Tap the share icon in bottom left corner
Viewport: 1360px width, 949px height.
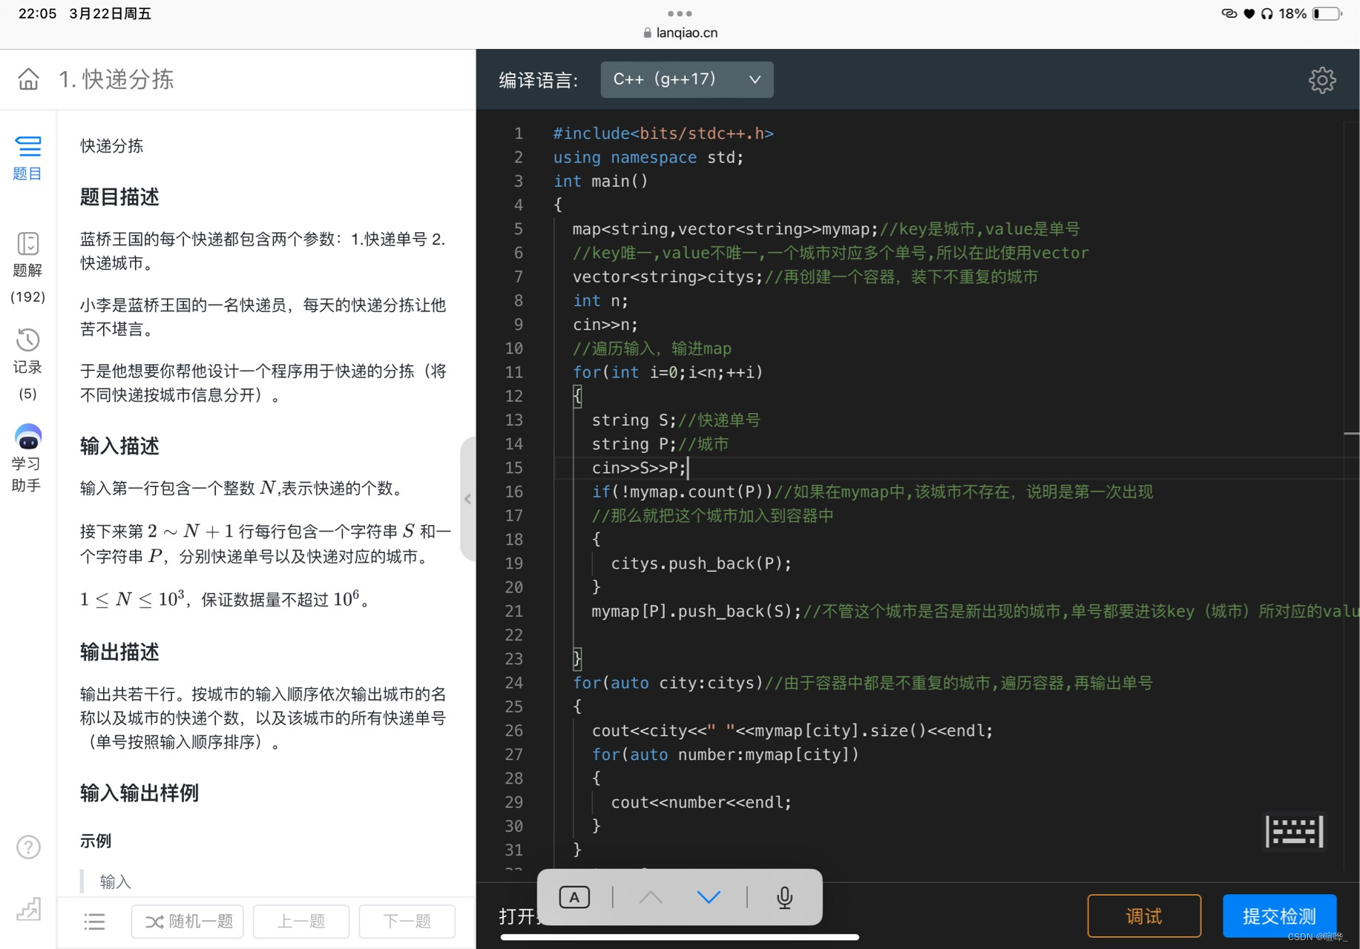point(27,910)
